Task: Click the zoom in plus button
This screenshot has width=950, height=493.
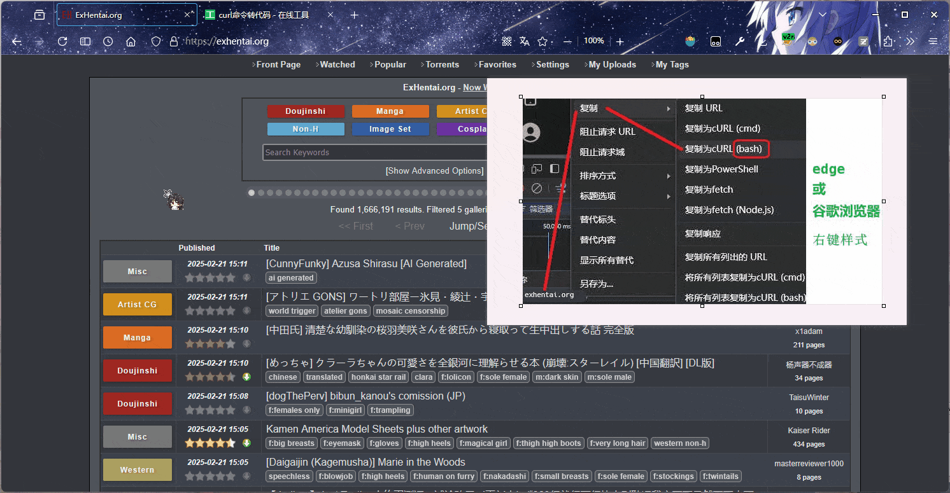Action: pos(620,41)
